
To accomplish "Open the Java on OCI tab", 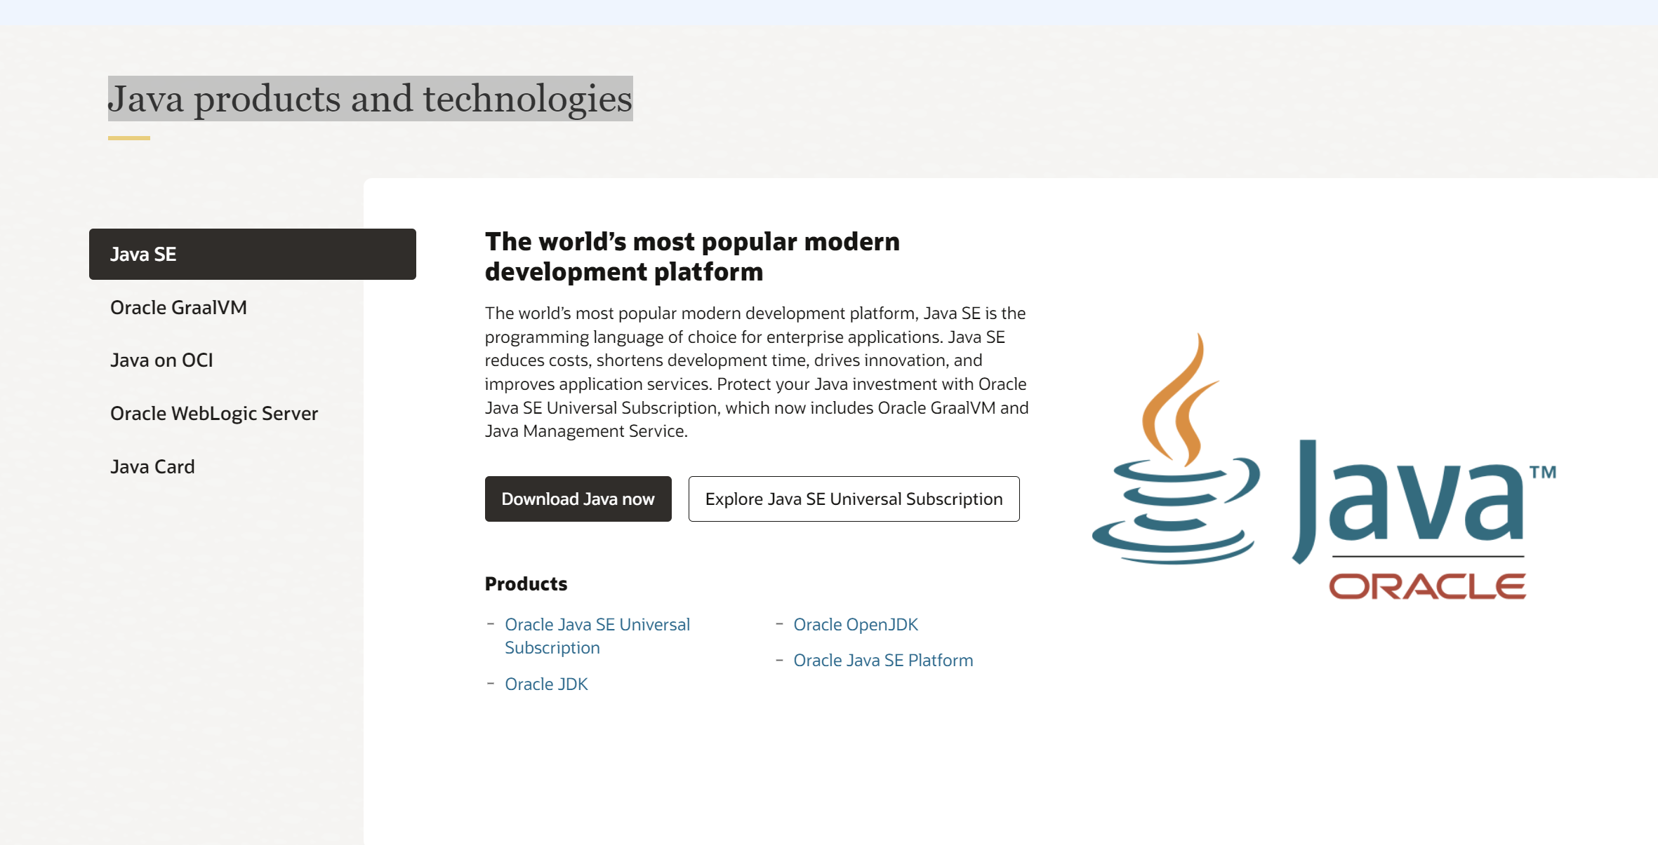I will (x=161, y=360).
